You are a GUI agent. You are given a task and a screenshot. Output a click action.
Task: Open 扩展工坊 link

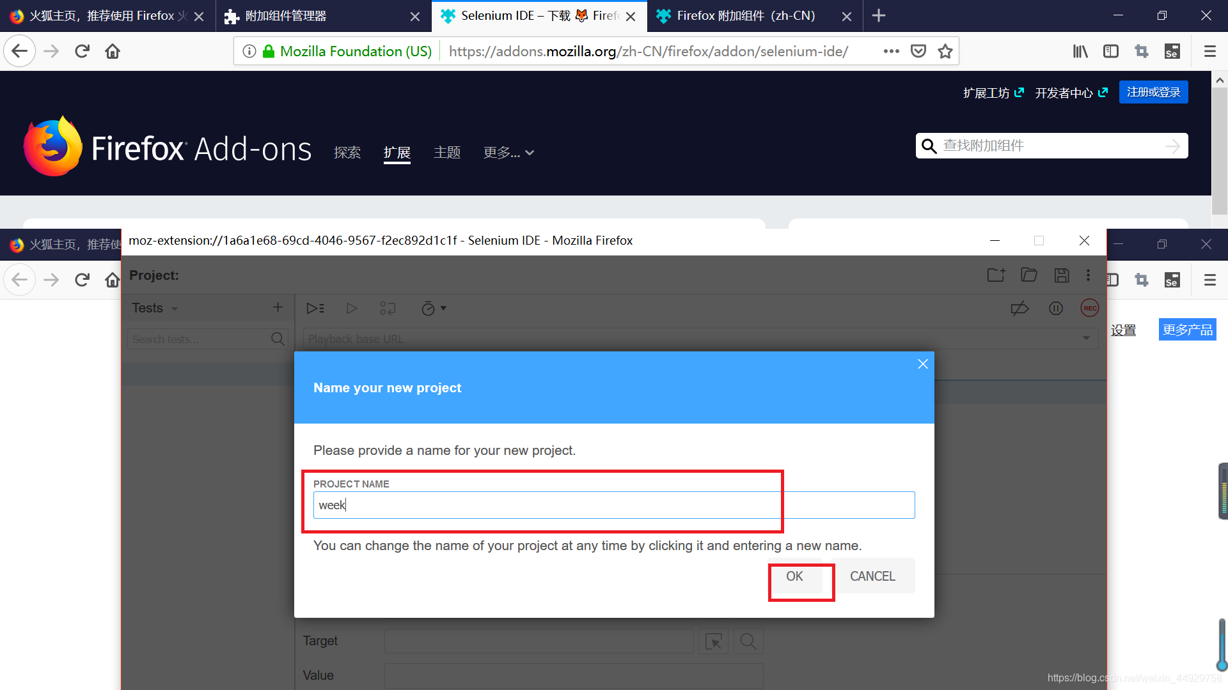993,93
